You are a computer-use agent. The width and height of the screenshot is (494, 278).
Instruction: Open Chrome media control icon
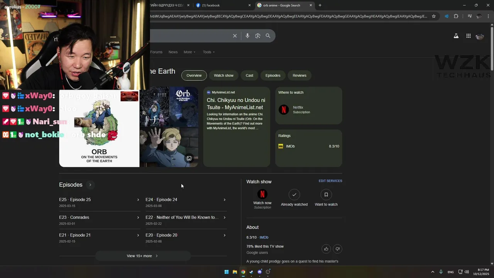[469, 16]
